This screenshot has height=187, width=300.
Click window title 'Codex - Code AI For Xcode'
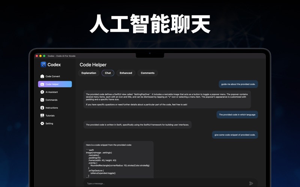pos(61,56)
